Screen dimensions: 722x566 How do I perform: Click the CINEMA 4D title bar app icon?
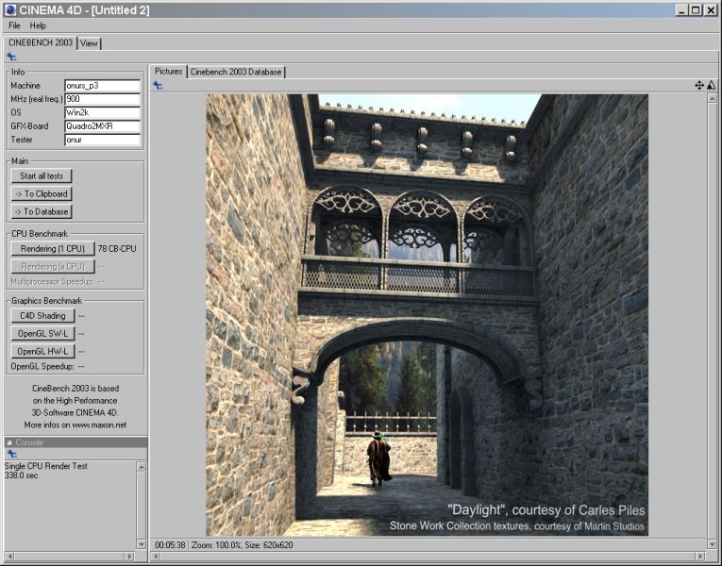[9, 10]
